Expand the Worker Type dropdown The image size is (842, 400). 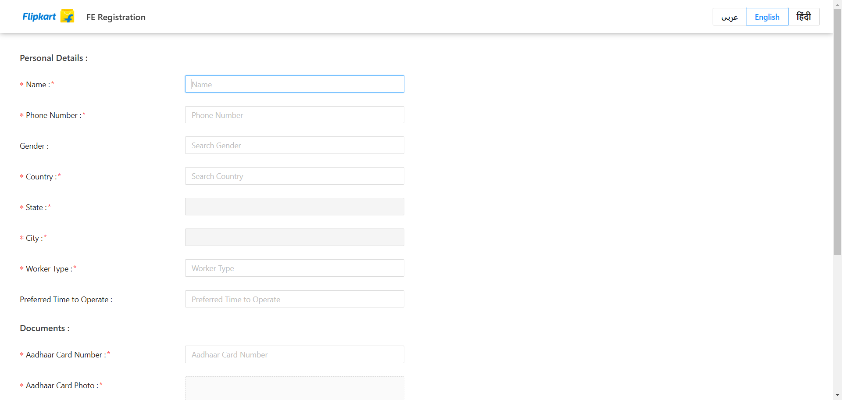(294, 268)
